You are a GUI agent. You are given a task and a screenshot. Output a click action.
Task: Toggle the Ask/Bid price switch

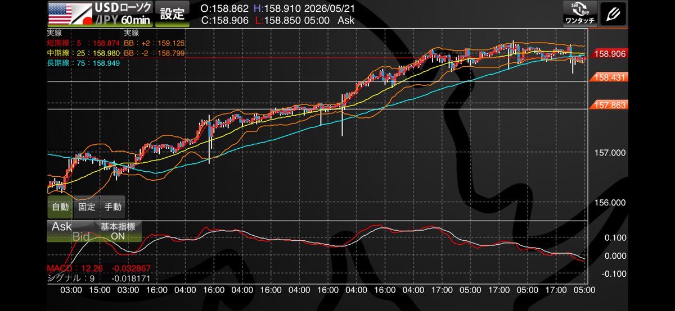(x=71, y=231)
